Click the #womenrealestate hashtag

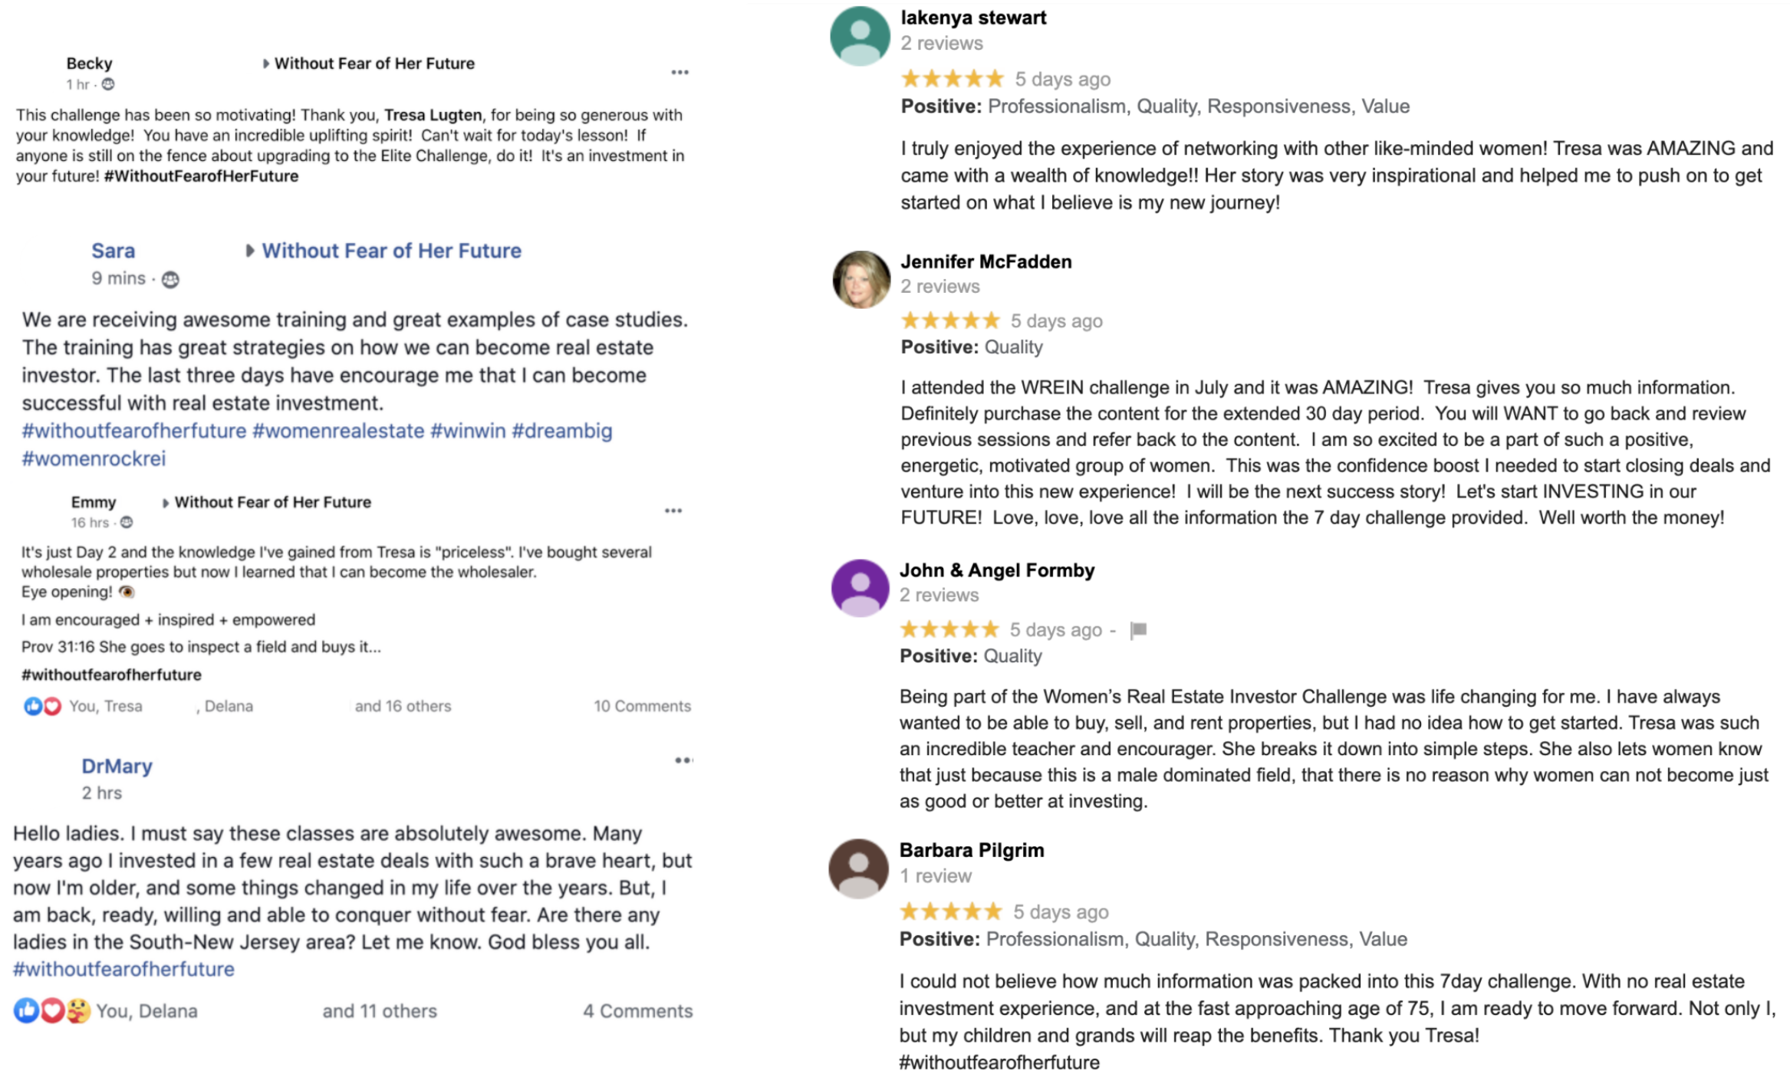pos(338,431)
